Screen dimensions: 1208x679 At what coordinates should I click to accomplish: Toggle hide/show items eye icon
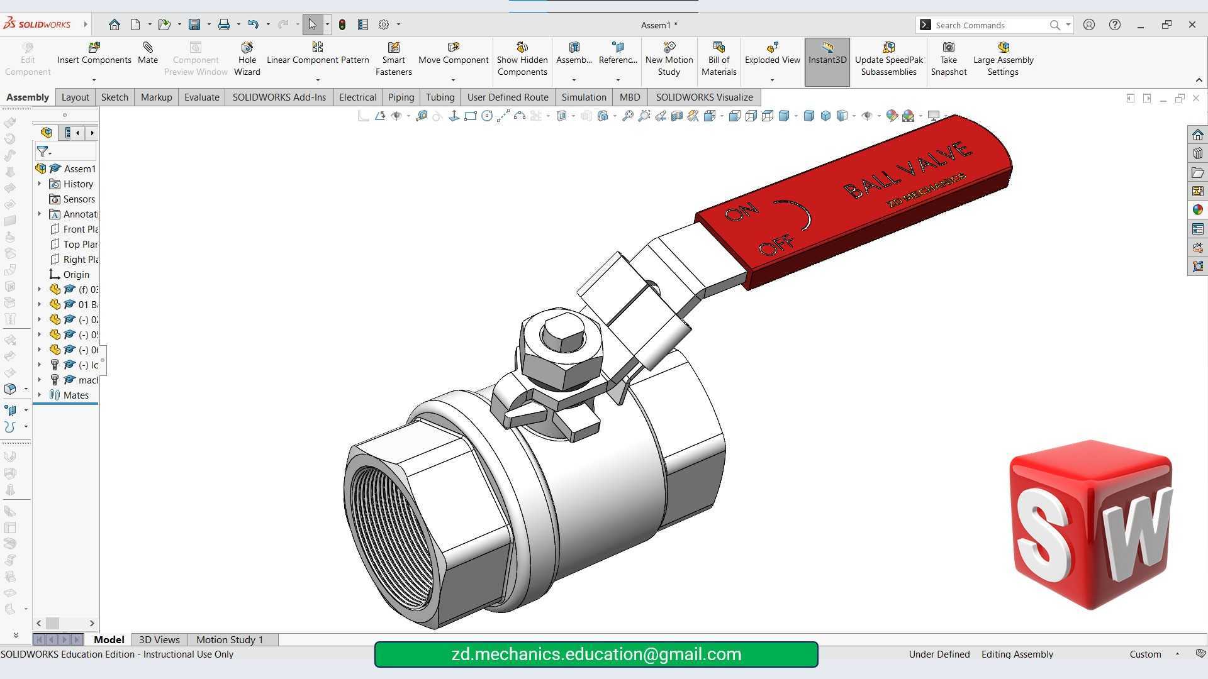(866, 116)
